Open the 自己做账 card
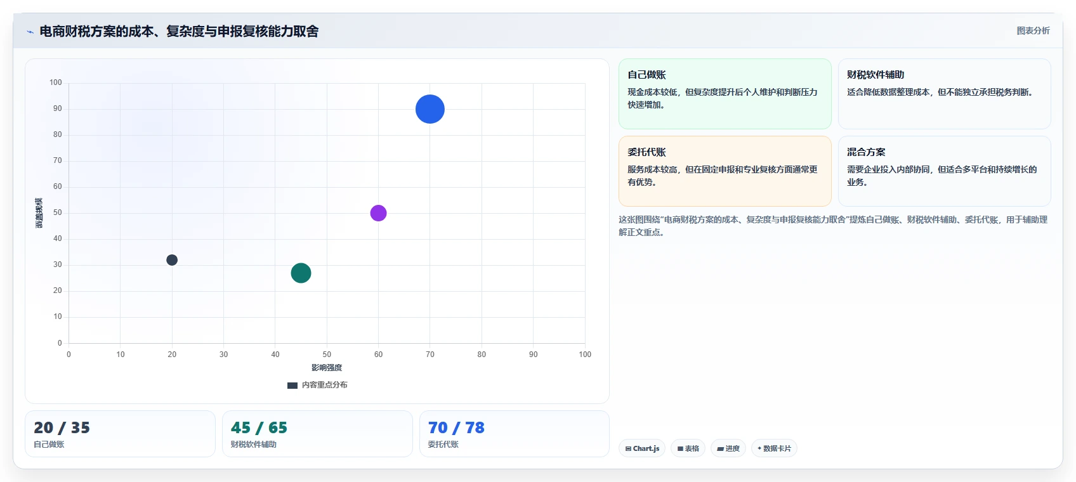 (725, 94)
